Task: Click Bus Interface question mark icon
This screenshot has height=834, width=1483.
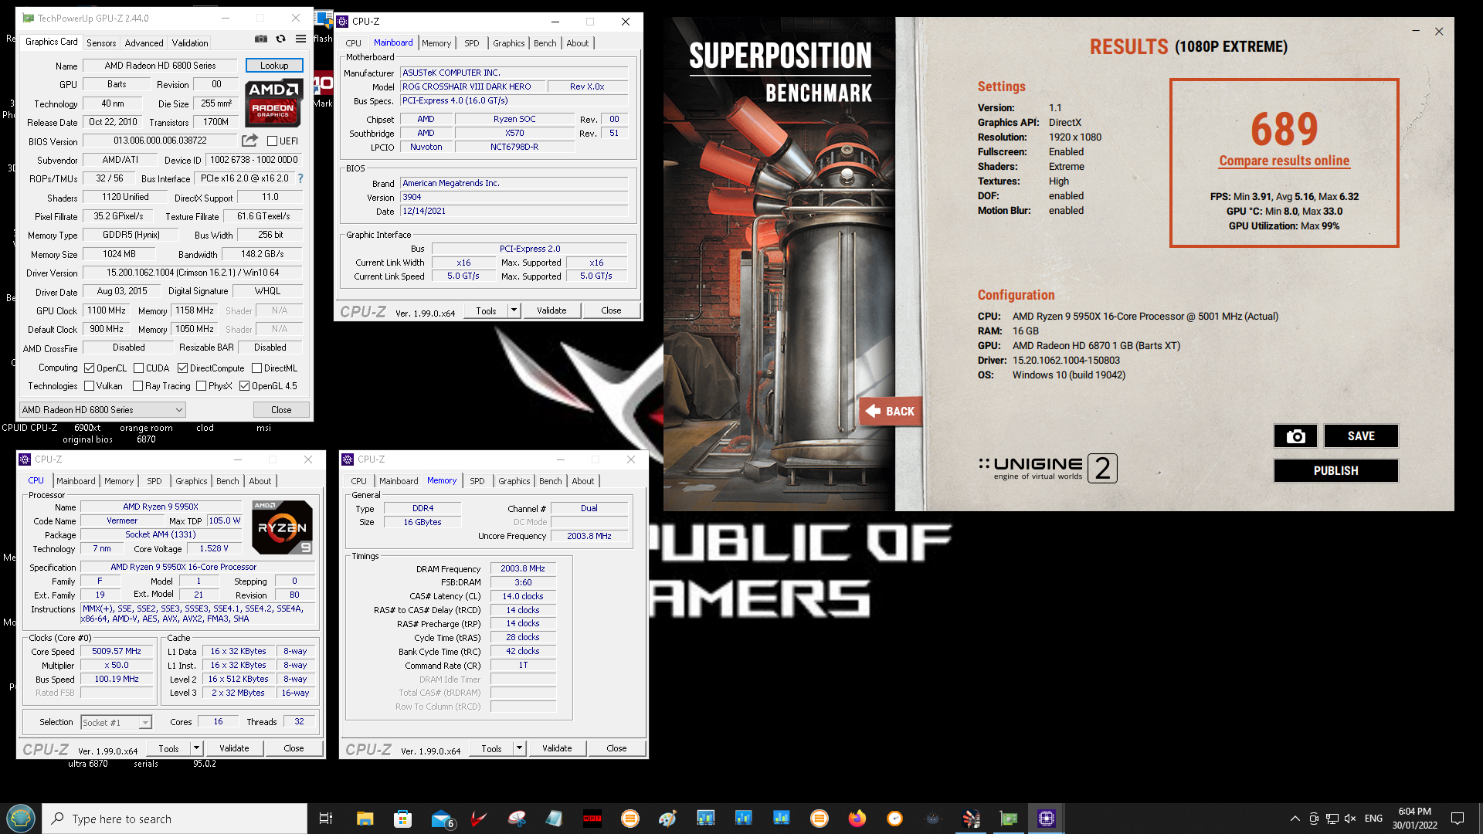Action: tap(300, 178)
